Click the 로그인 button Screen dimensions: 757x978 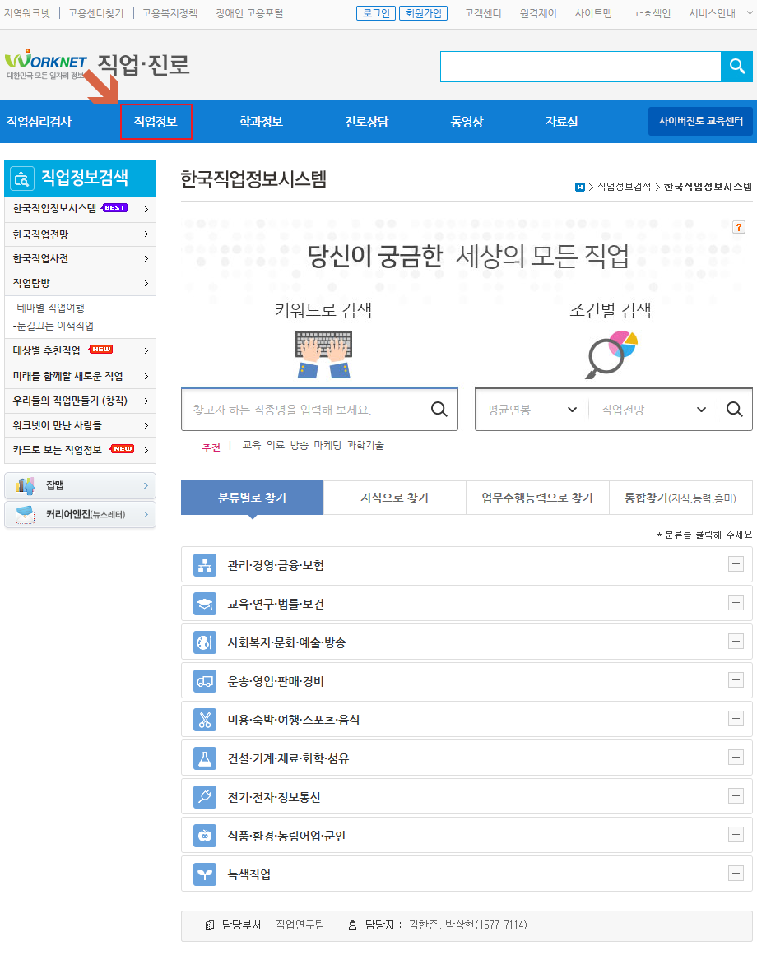376,13
